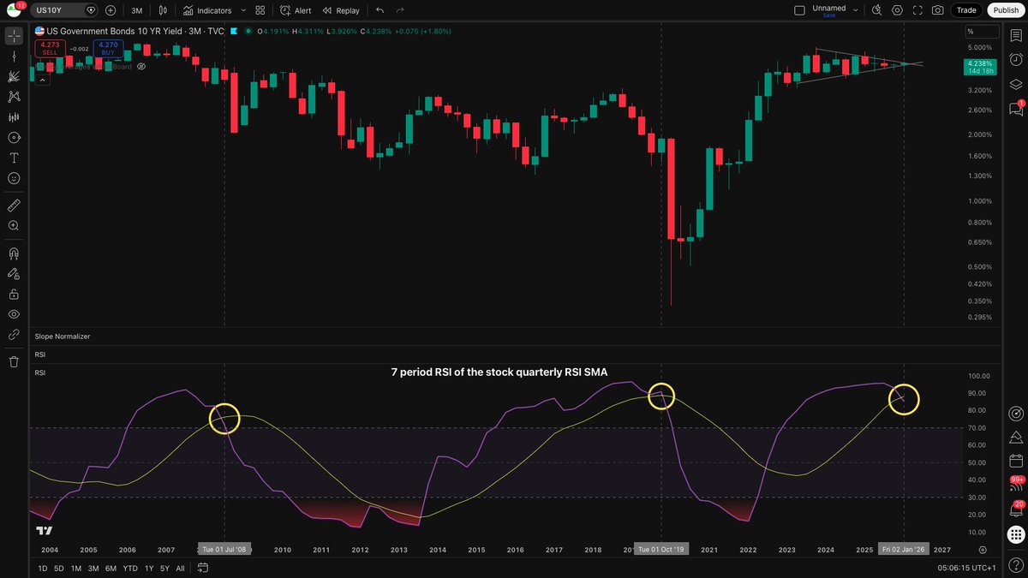This screenshot has height=578, width=1028.
Task: Select the ruler Measure tool
Action: [14, 206]
